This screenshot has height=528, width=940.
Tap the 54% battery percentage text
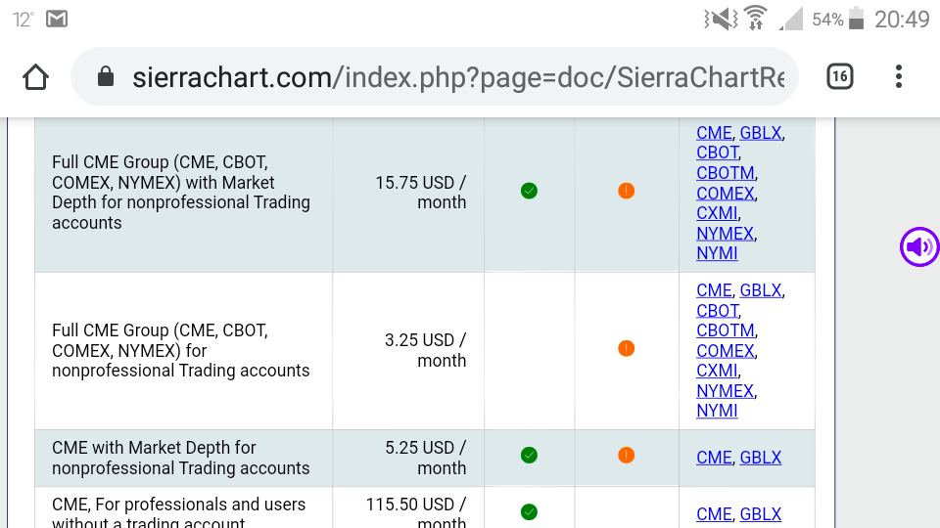[827, 20]
